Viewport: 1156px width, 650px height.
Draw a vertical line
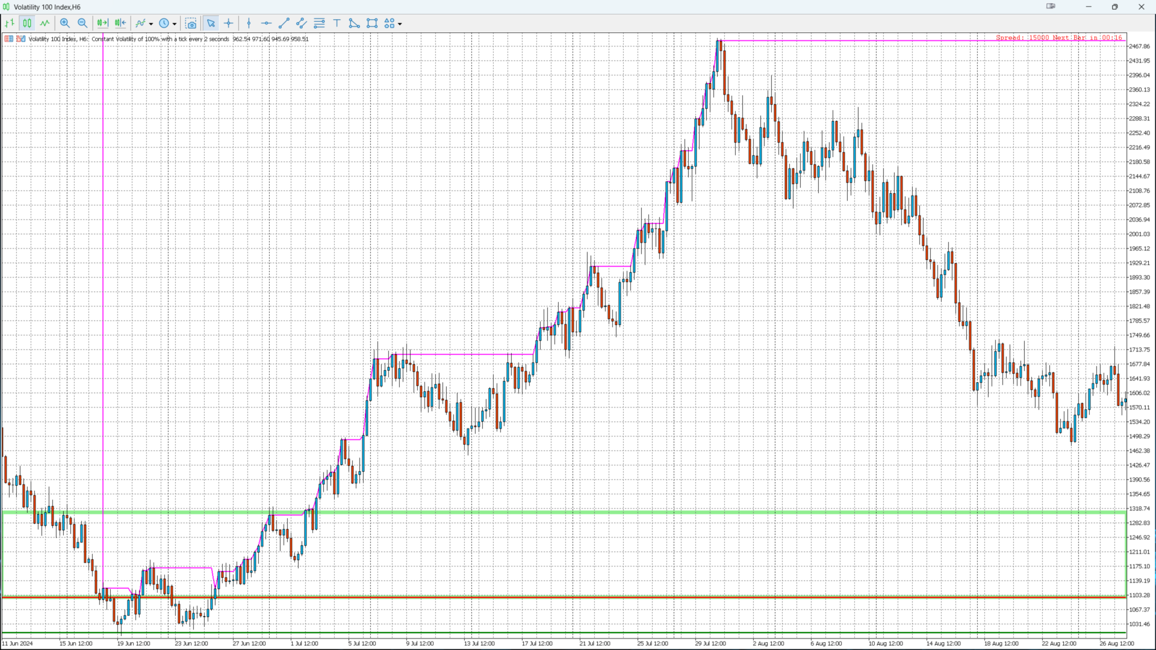249,23
